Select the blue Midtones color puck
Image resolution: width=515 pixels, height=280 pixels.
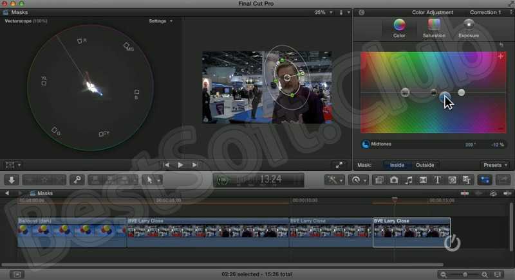coord(445,96)
